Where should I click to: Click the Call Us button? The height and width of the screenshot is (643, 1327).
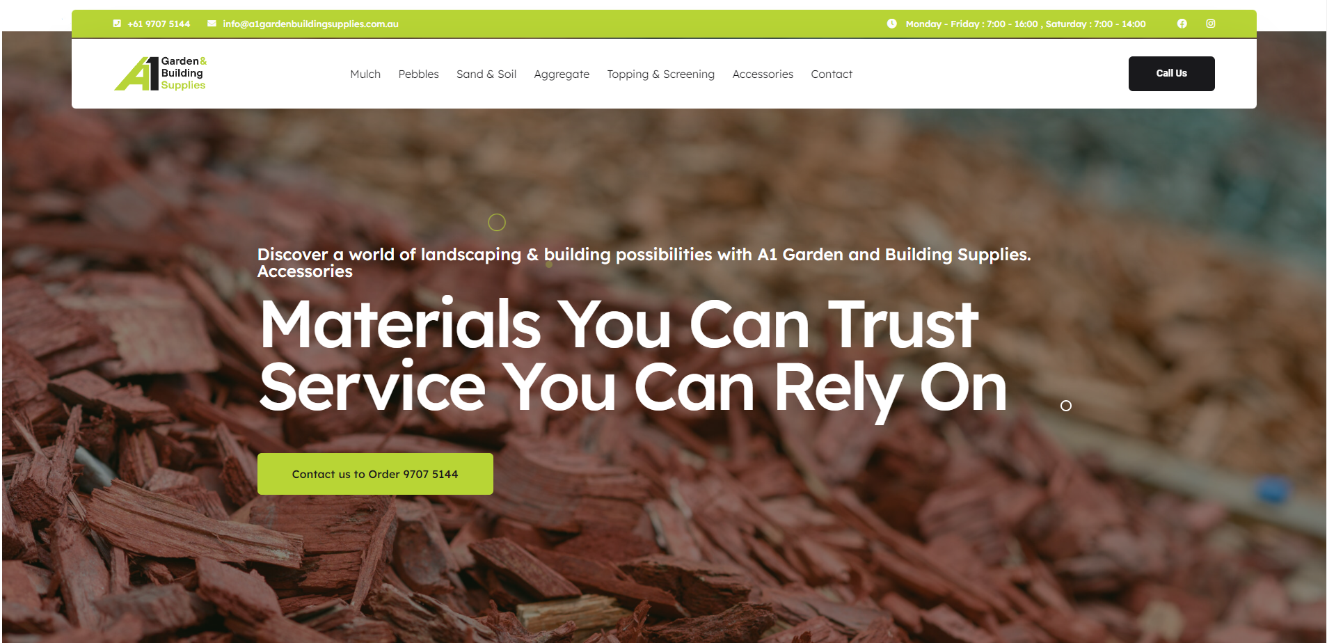tap(1171, 74)
